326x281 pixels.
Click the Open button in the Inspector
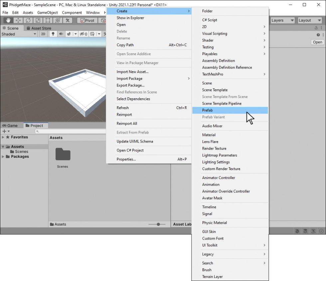click(x=317, y=42)
